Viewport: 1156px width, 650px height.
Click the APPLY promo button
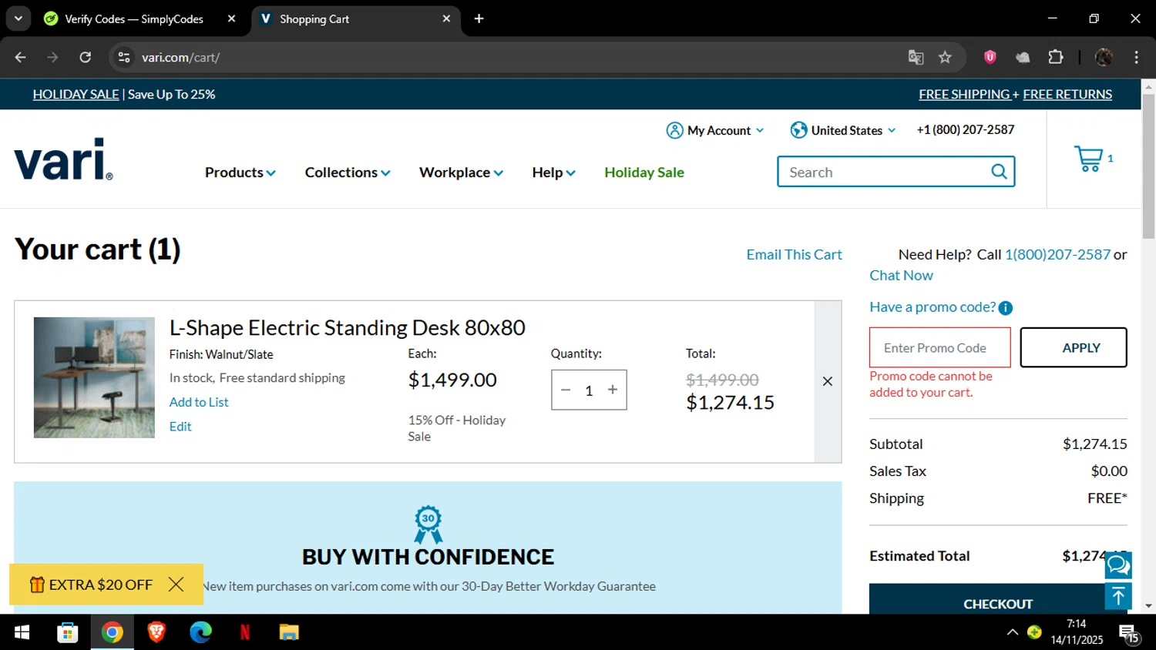click(x=1074, y=347)
